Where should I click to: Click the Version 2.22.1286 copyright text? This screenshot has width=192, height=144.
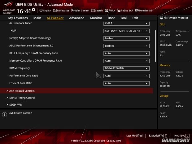96,141
